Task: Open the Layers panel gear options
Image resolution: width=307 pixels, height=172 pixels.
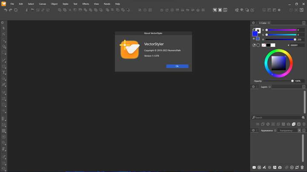Action: click(x=253, y=87)
